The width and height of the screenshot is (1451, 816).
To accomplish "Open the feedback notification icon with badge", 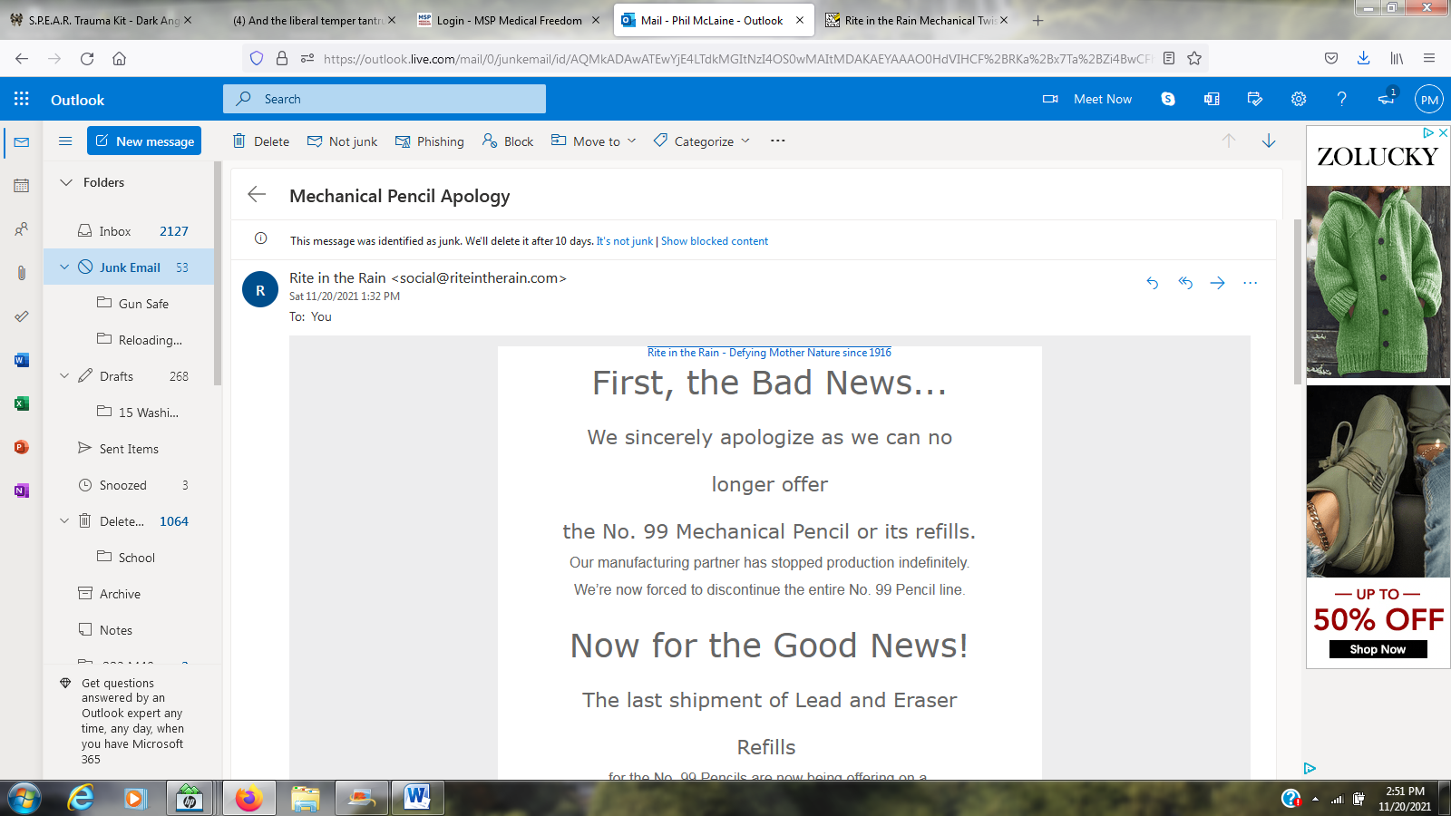I will point(1387,98).
